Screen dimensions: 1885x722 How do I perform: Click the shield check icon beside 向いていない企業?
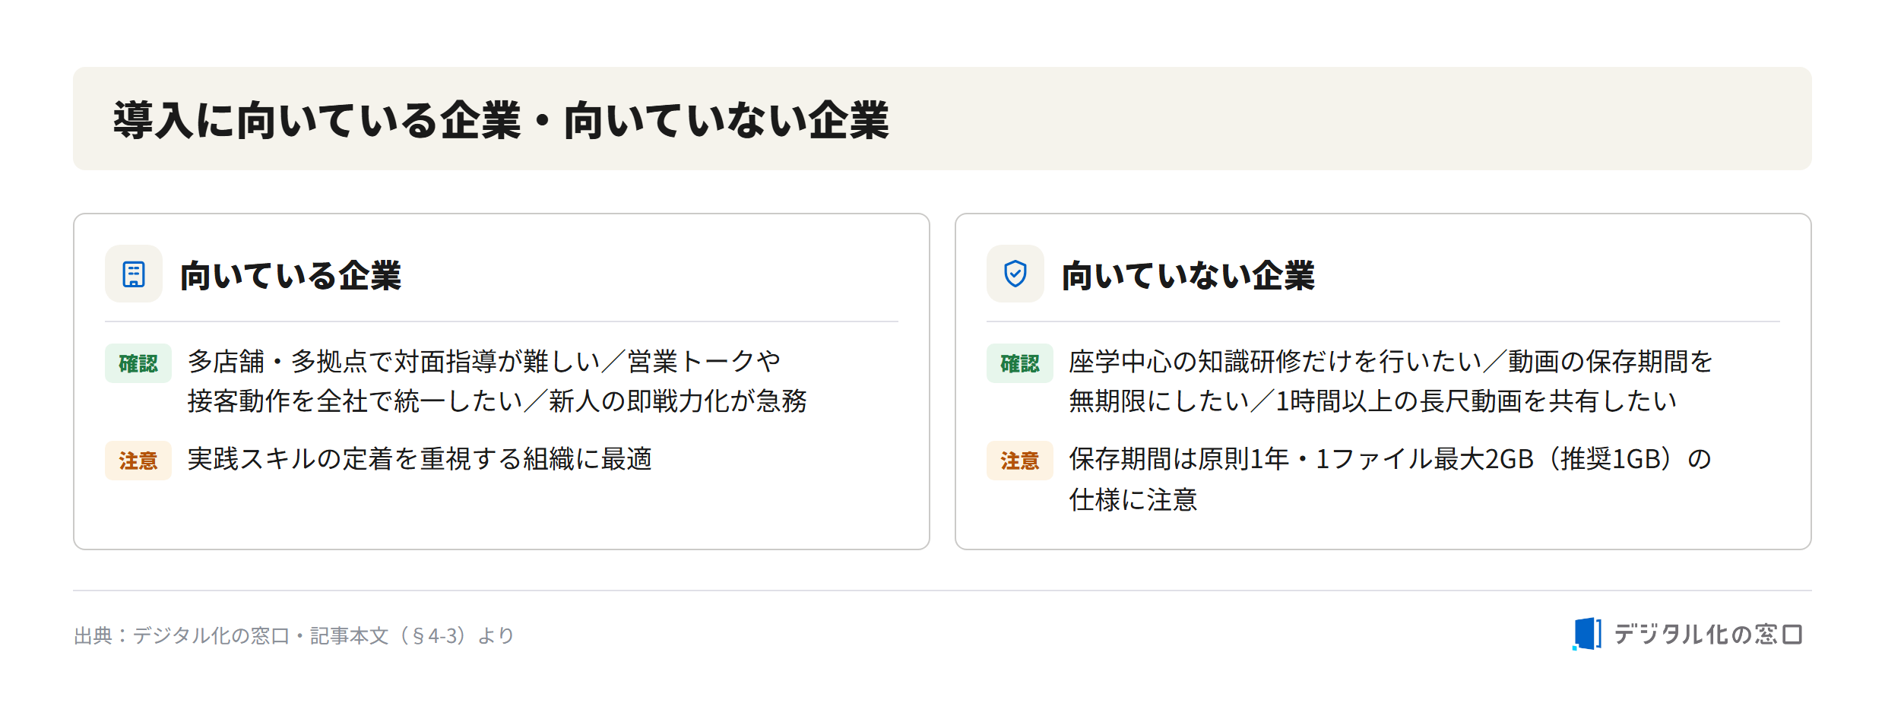(x=1015, y=274)
